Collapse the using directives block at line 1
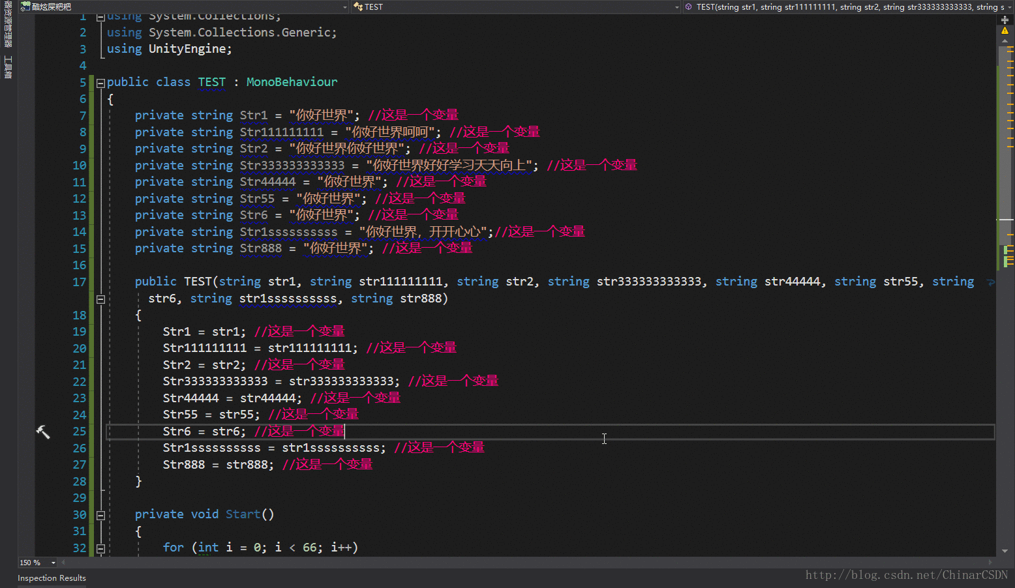The image size is (1015, 588). coord(100,18)
